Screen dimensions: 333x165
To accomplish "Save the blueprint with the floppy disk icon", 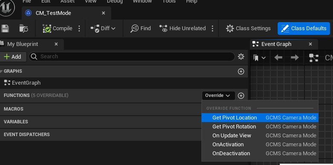I will coord(5,28).
